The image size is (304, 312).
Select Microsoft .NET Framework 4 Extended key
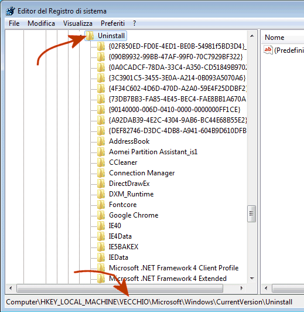coord(168,279)
